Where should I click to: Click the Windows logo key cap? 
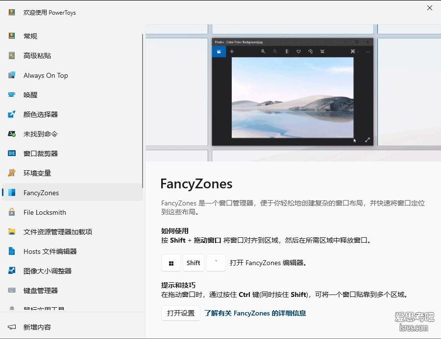pos(171,263)
